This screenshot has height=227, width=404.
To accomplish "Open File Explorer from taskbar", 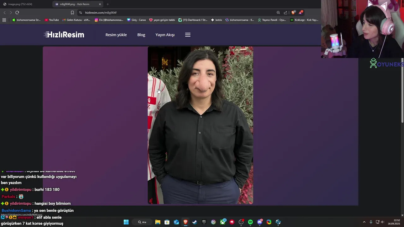I will [x=158, y=222].
